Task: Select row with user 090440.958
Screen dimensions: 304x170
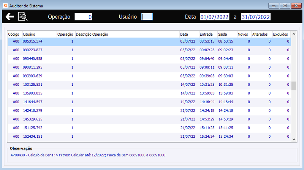Action: [149, 59]
